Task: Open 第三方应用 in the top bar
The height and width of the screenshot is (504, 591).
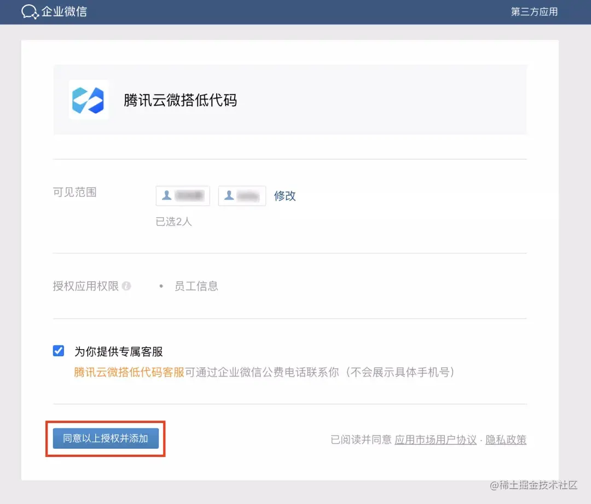Action: pos(534,11)
